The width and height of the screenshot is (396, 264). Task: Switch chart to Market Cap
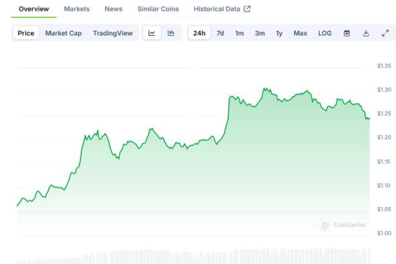pyautogui.click(x=63, y=33)
